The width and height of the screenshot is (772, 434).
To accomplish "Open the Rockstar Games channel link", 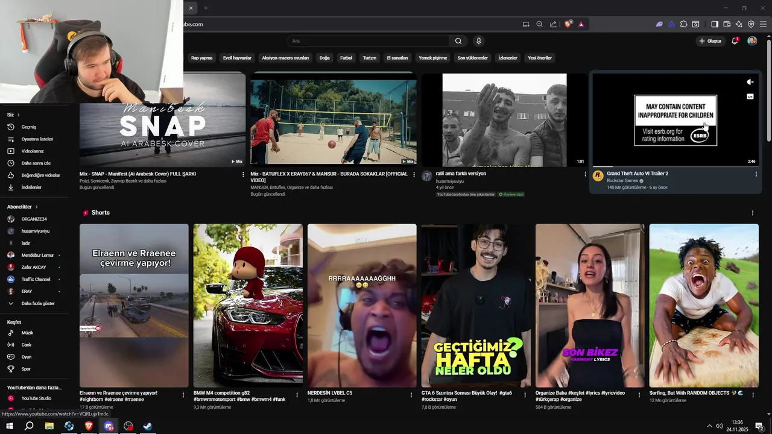I will [x=622, y=181].
